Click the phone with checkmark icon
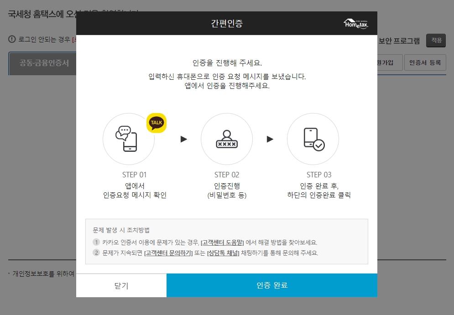 tap(314, 139)
